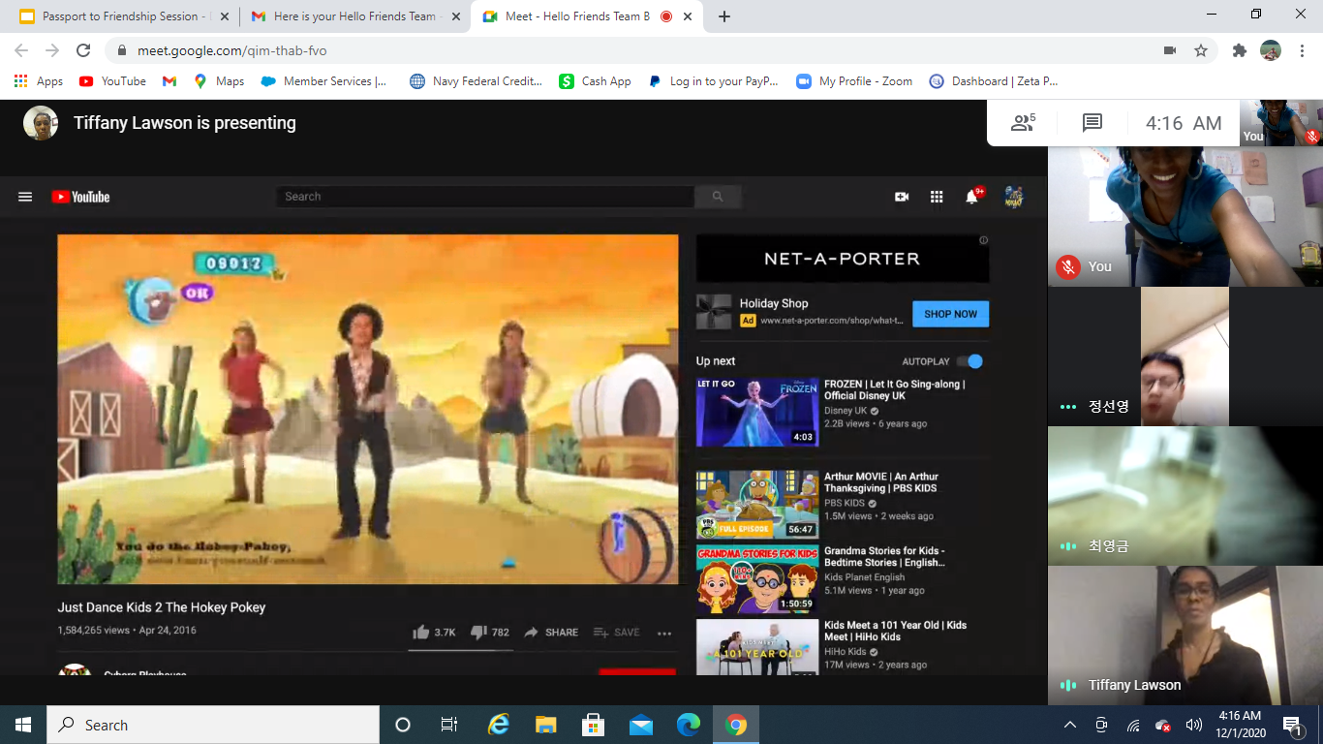This screenshot has width=1323, height=744.
Task: Save the video to a playlist
Action: coord(617,633)
